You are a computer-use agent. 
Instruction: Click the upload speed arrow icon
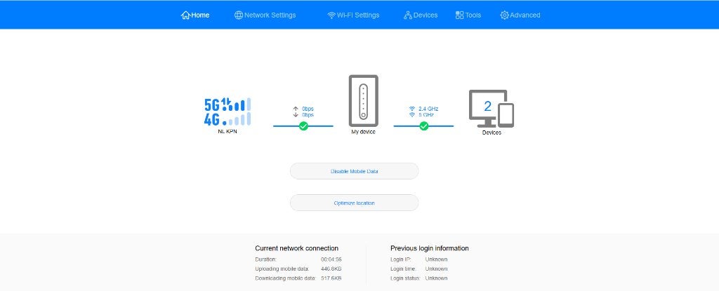click(296, 109)
